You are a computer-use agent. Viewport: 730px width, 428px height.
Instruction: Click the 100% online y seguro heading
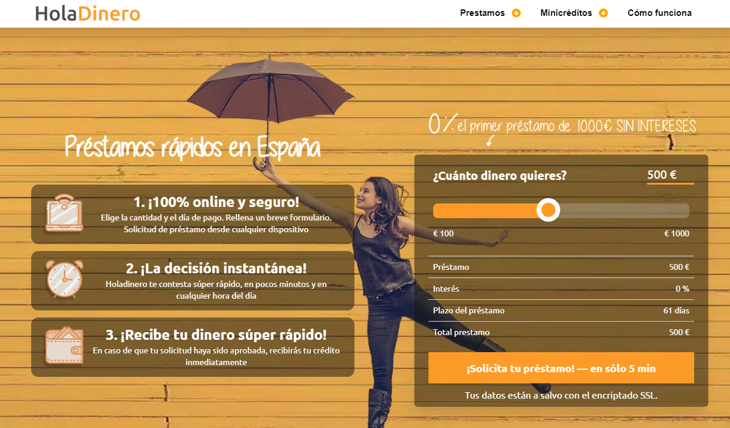pos(216,202)
